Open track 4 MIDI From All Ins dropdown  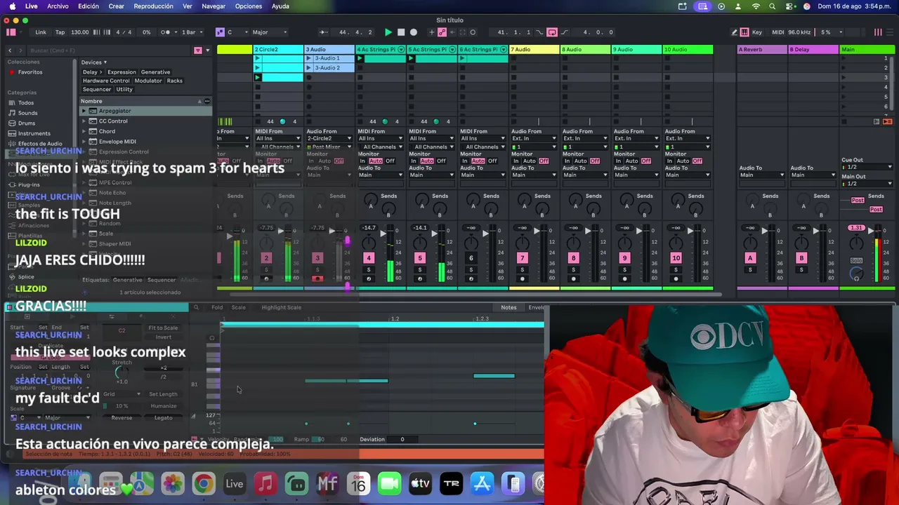pyautogui.click(x=380, y=139)
